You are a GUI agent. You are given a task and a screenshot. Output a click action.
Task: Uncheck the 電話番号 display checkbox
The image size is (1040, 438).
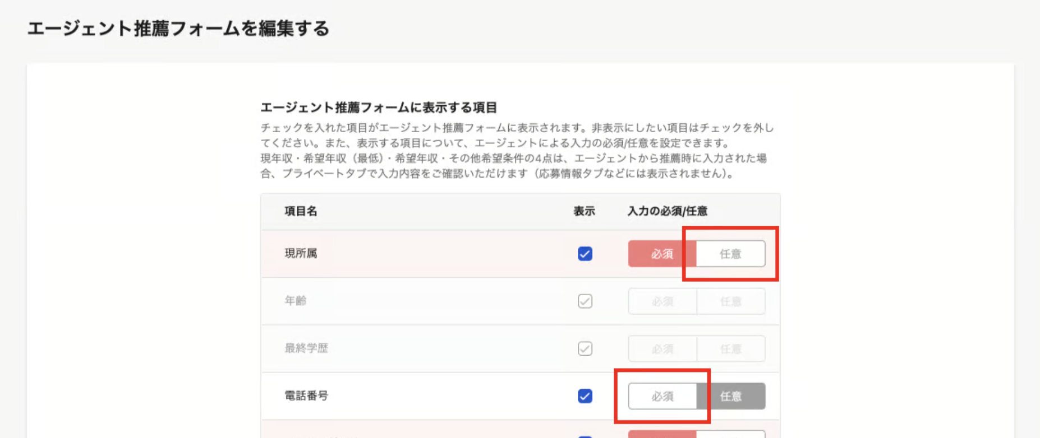[585, 396]
